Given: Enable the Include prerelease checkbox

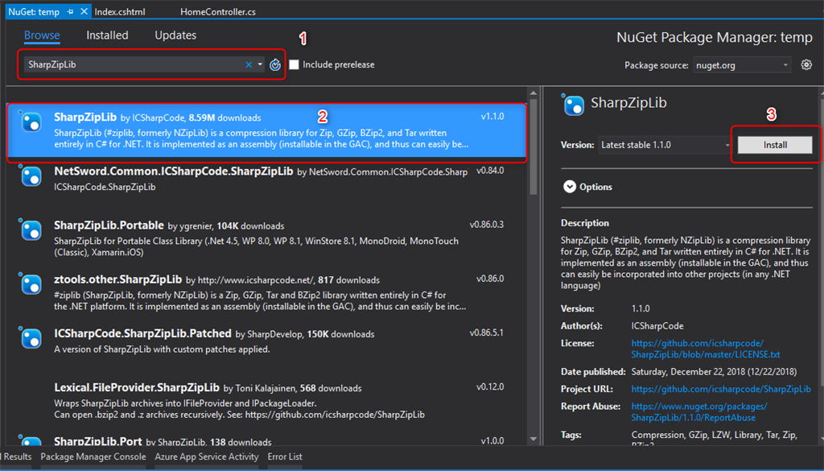Looking at the screenshot, I should (x=295, y=64).
